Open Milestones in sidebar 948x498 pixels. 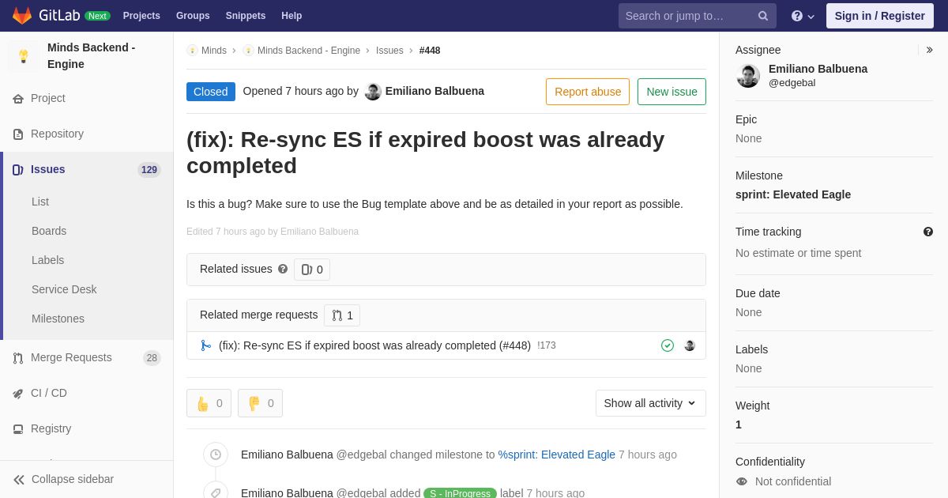pyautogui.click(x=58, y=319)
